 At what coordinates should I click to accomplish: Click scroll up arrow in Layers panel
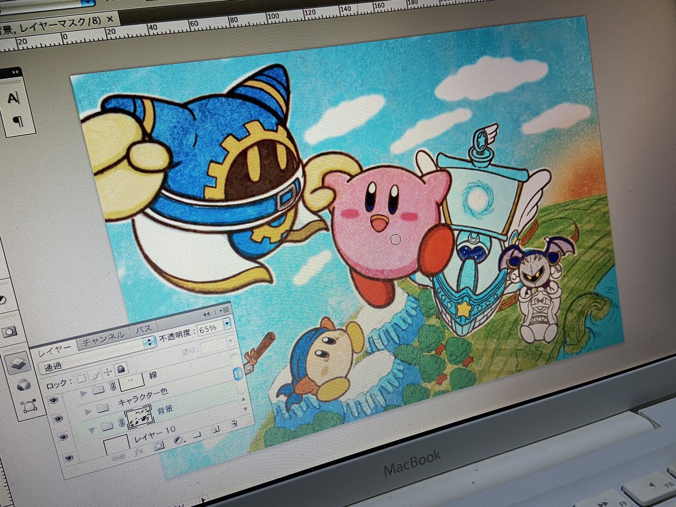[x=243, y=399]
